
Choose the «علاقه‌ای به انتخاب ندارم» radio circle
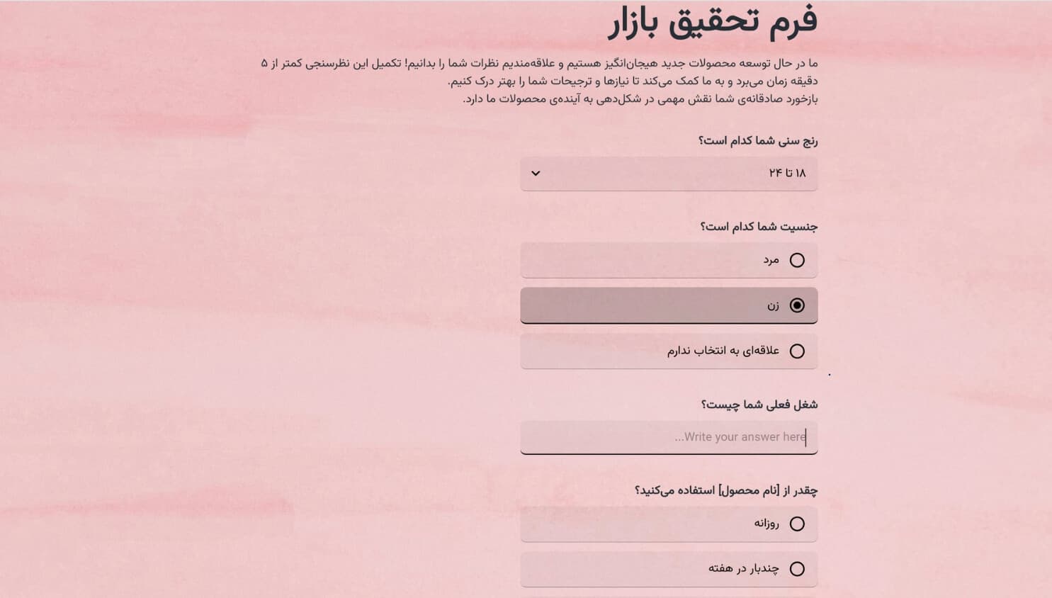click(797, 351)
